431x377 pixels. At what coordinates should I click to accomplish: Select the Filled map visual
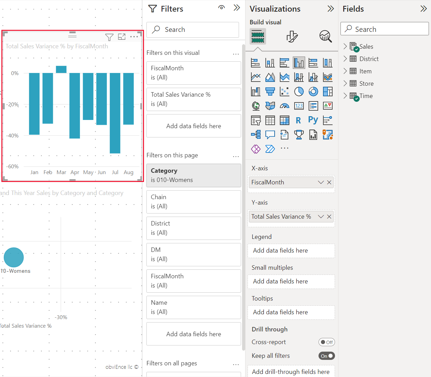[x=270, y=106]
